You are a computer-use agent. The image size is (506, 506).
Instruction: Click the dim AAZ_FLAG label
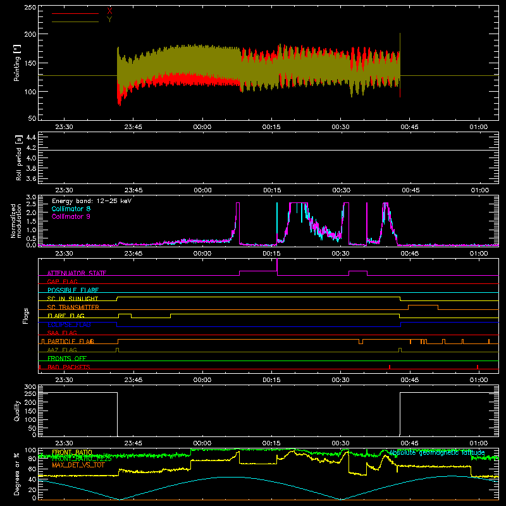(62, 350)
